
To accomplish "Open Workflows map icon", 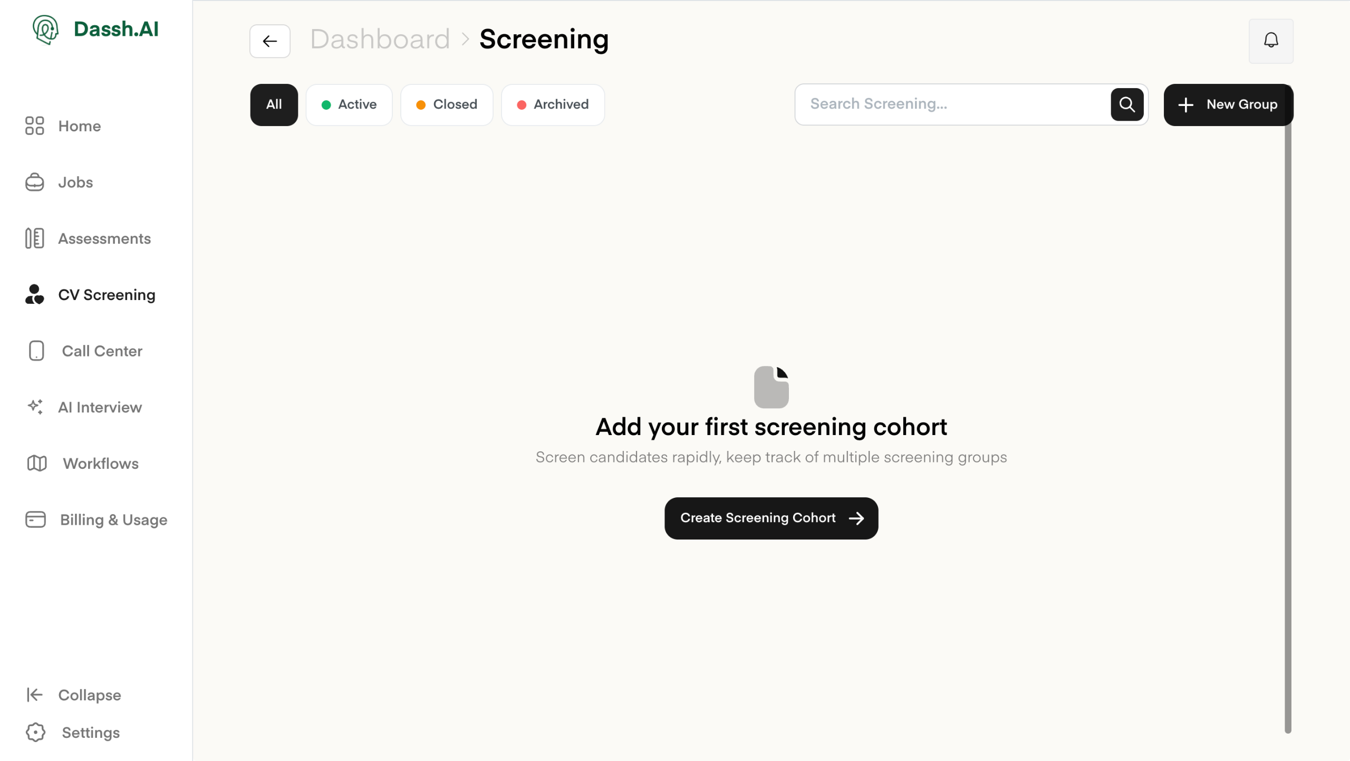I will coord(36,463).
